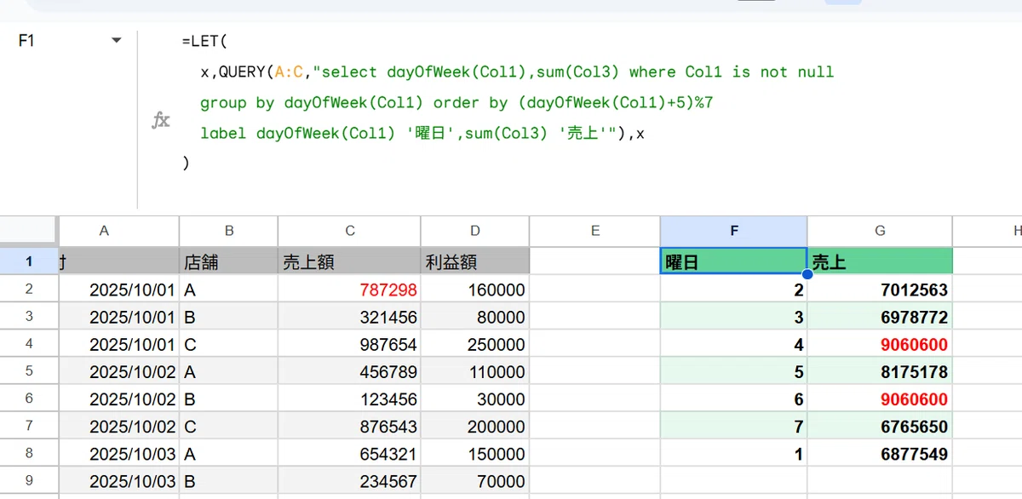Screen dimensions: 1022x499
Task: Select column E header
Action: click(595, 231)
